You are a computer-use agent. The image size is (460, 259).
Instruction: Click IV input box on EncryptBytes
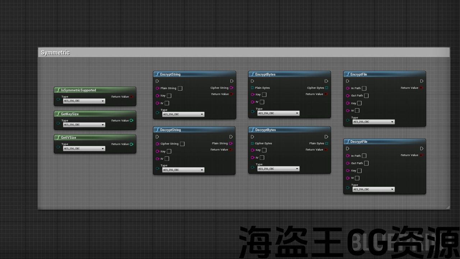pos(262,102)
